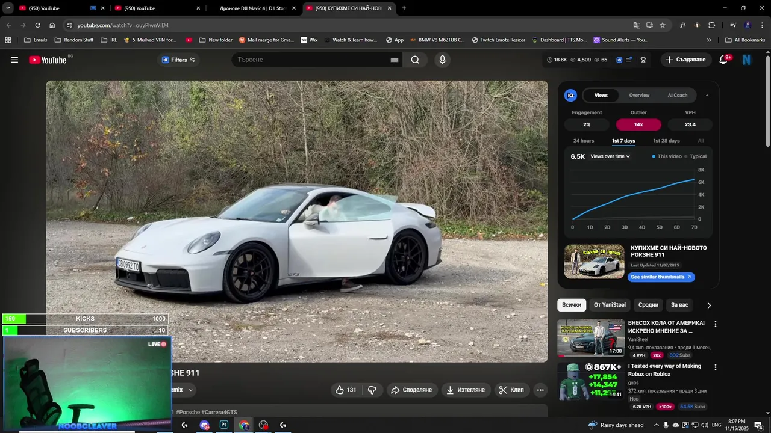Go to the YouTube home logo

click(48, 60)
